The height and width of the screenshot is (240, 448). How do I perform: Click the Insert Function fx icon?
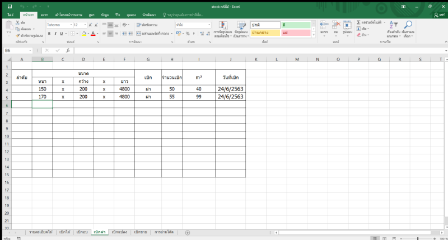[x=68, y=50]
